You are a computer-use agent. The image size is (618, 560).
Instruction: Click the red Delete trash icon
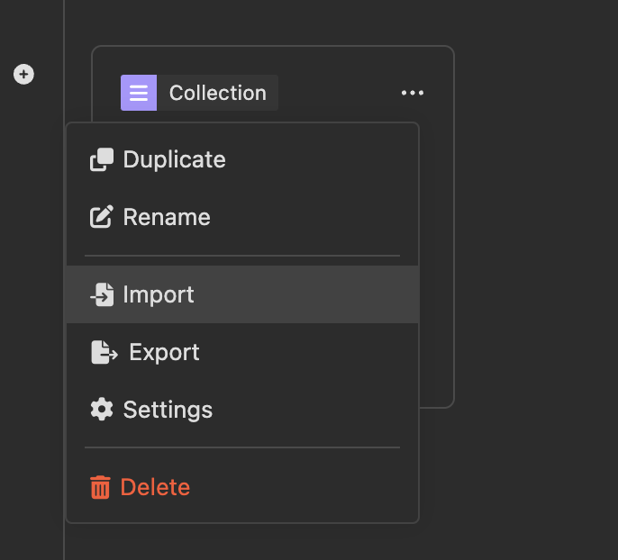[x=101, y=488]
